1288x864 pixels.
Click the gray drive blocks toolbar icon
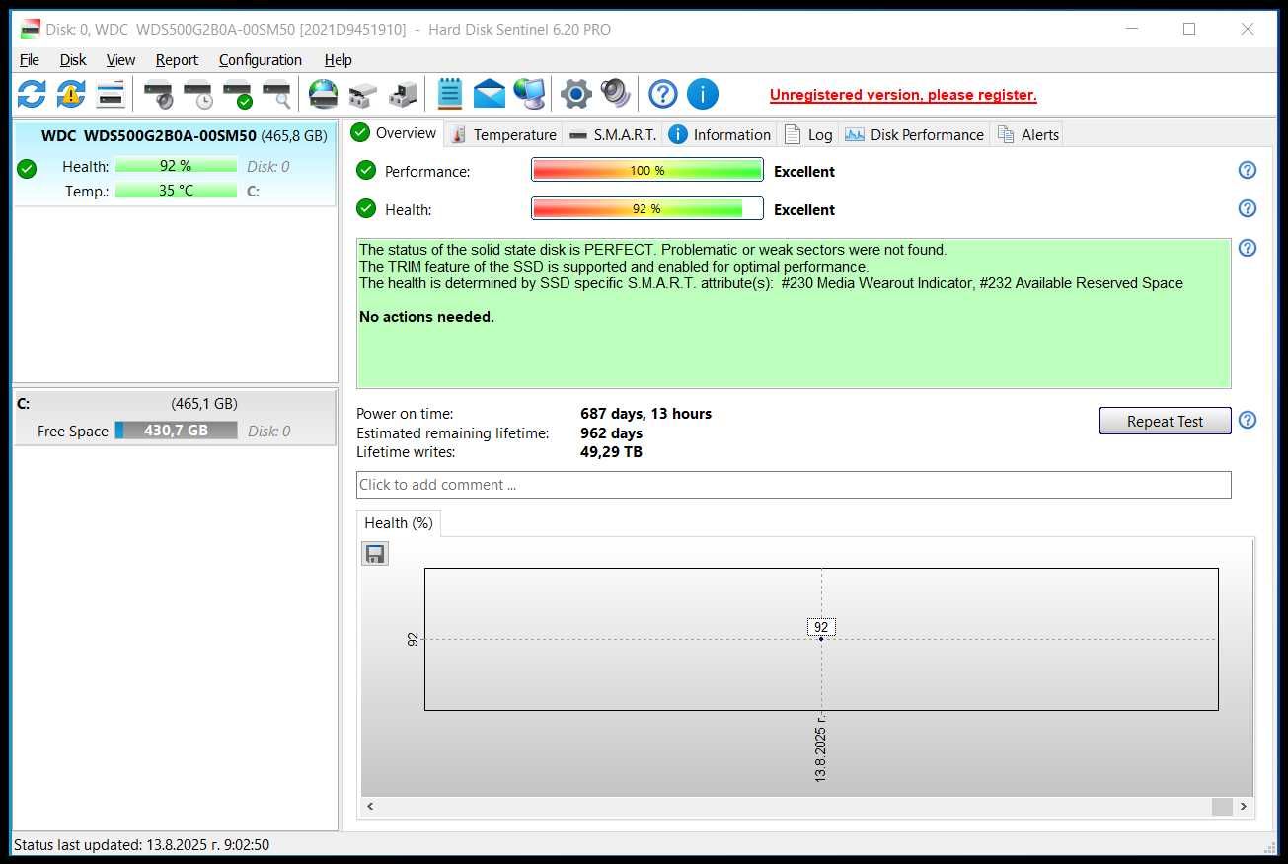tap(362, 94)
